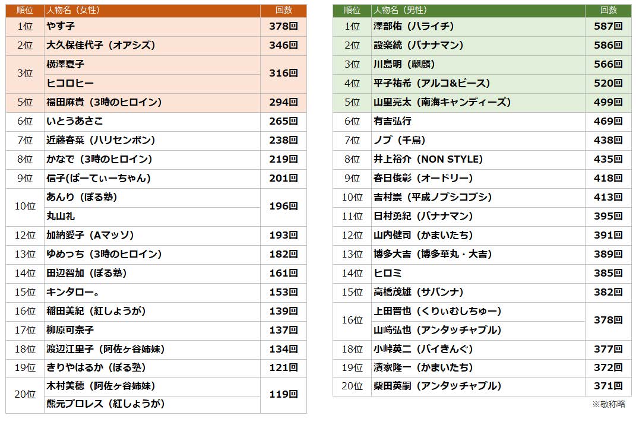This screenshot has height=422, width=636.
Task: Click the 378回 count beside やす子
Action: 283,27
